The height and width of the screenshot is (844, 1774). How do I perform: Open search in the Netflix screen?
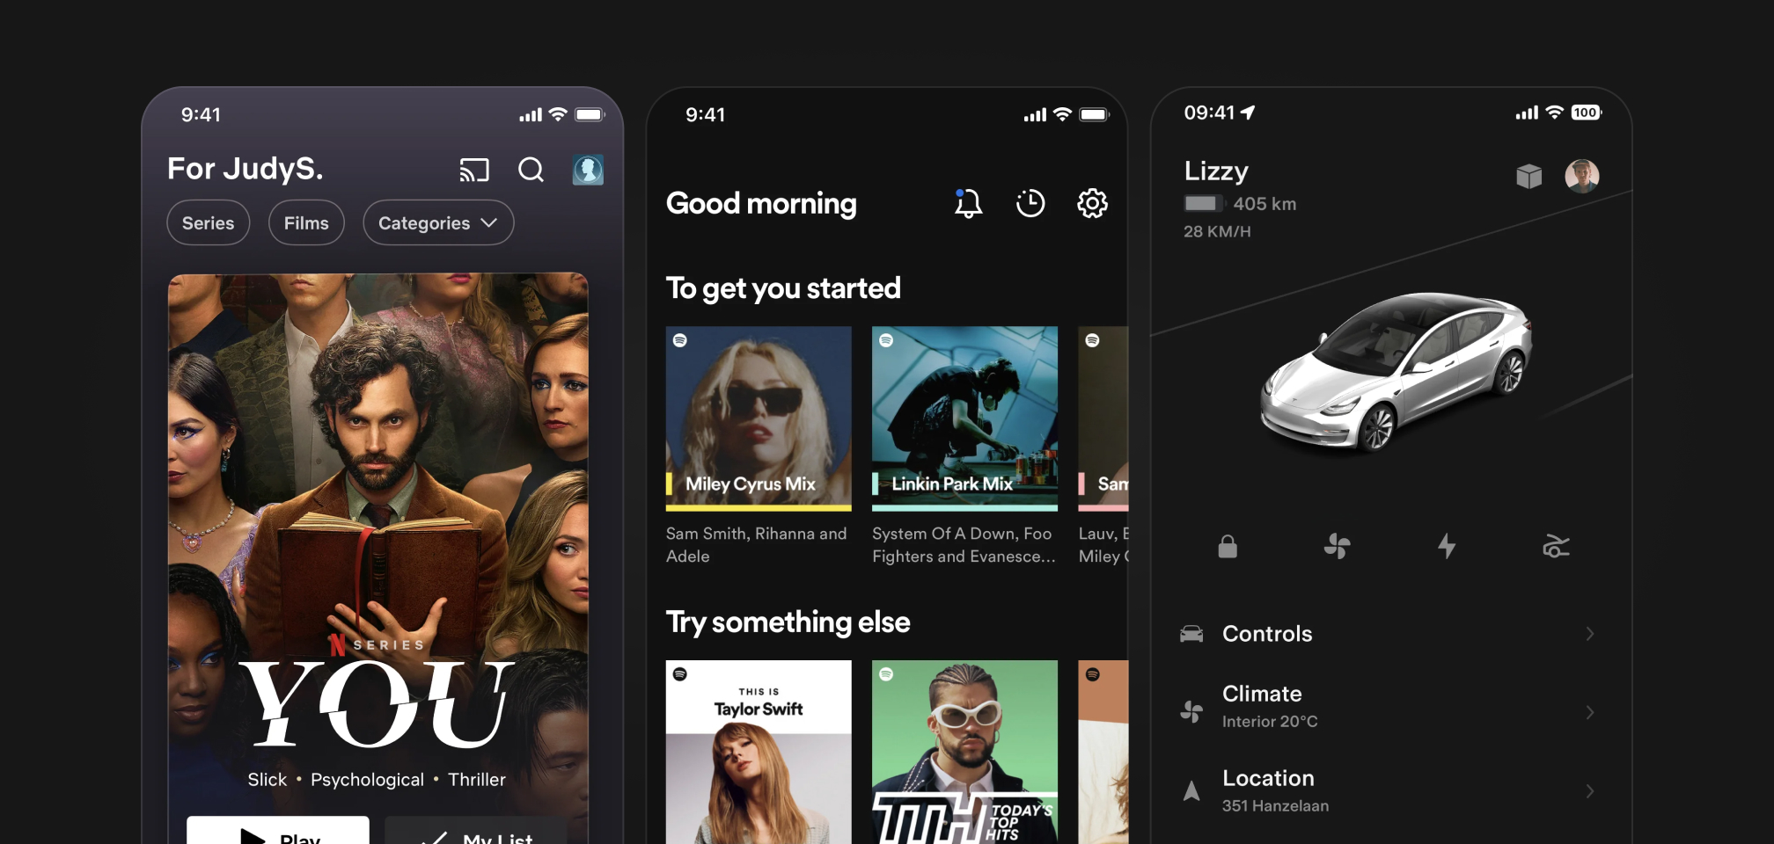(531, 170)
